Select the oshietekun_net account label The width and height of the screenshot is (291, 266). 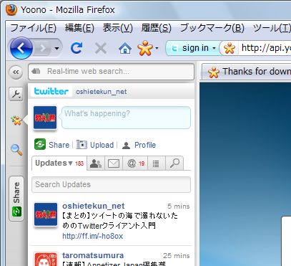[101, 92]
